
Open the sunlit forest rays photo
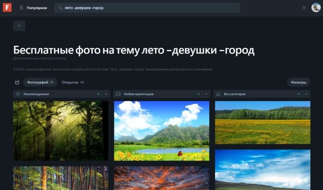point(60,131)
